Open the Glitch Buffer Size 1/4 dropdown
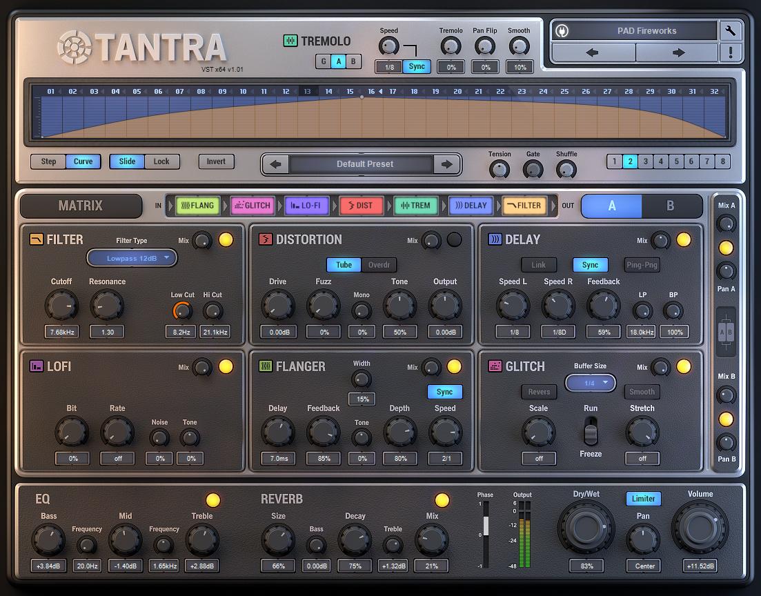761x596 pixels. (x=590, y=383)
